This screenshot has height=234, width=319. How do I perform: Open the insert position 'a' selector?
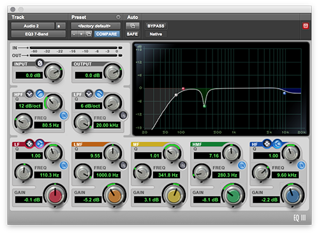[x=60, y=26]
